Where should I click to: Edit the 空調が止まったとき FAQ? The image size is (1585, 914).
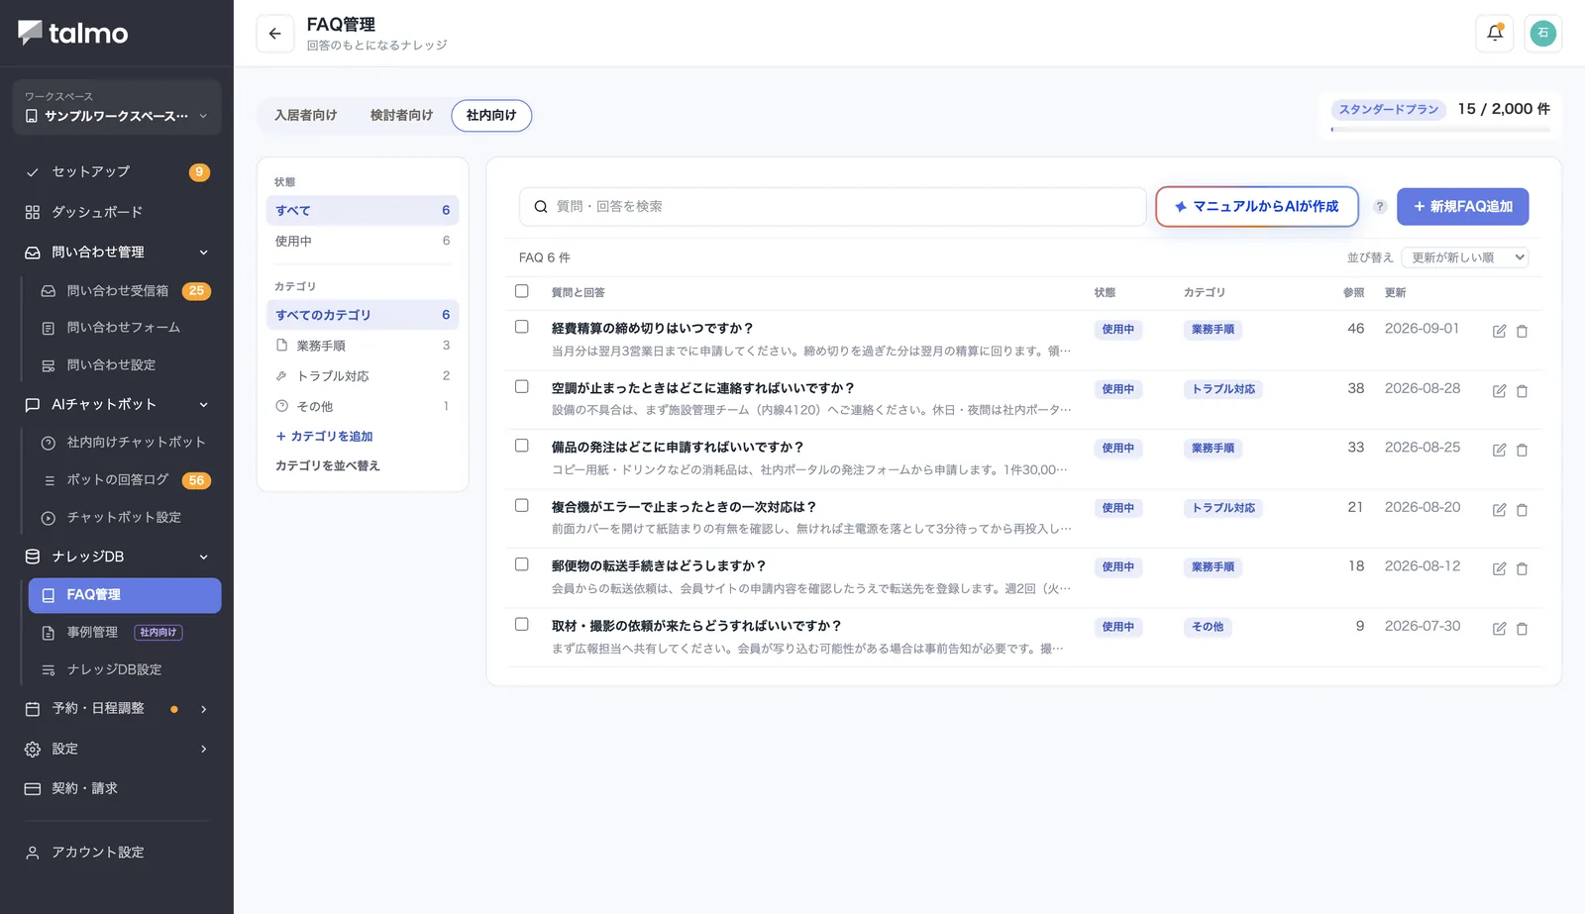[1499, 391]
